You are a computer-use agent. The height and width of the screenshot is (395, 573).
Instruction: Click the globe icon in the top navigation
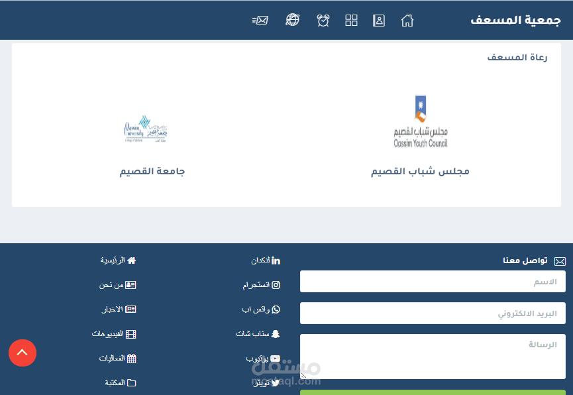292,20
